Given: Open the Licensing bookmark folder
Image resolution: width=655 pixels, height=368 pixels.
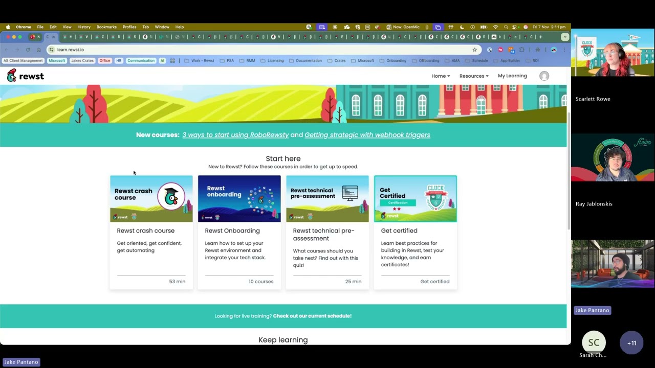Looking at the screenshot, I should tap(272, 60).
